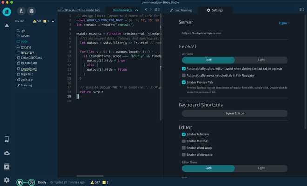Click the Ready status text
307x186 pixels.
(x=42, y=182)
